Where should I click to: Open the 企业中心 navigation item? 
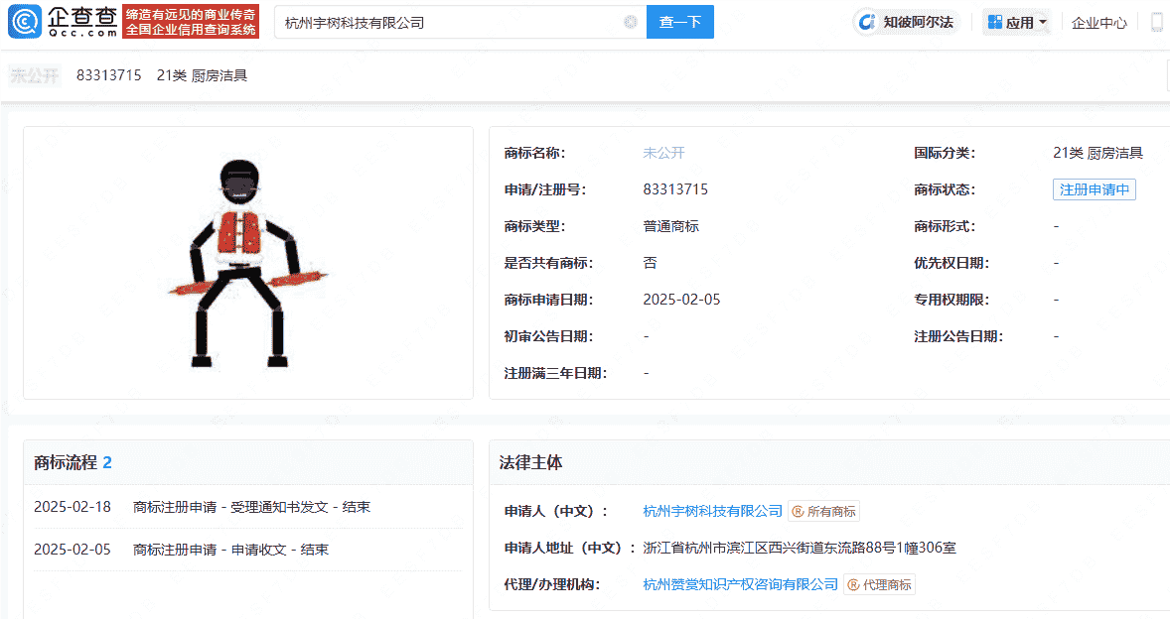[x=1097, y=21]
